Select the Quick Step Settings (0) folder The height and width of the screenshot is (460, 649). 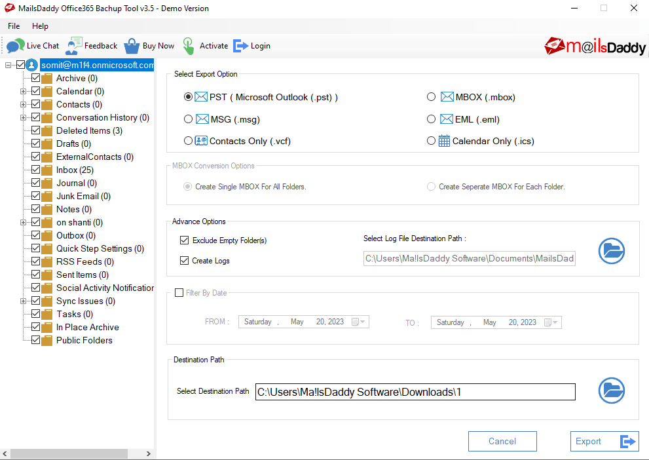(x=100, y=248)
